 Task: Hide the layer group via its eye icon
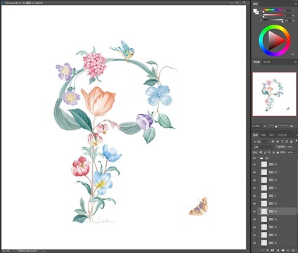(254, 158)
